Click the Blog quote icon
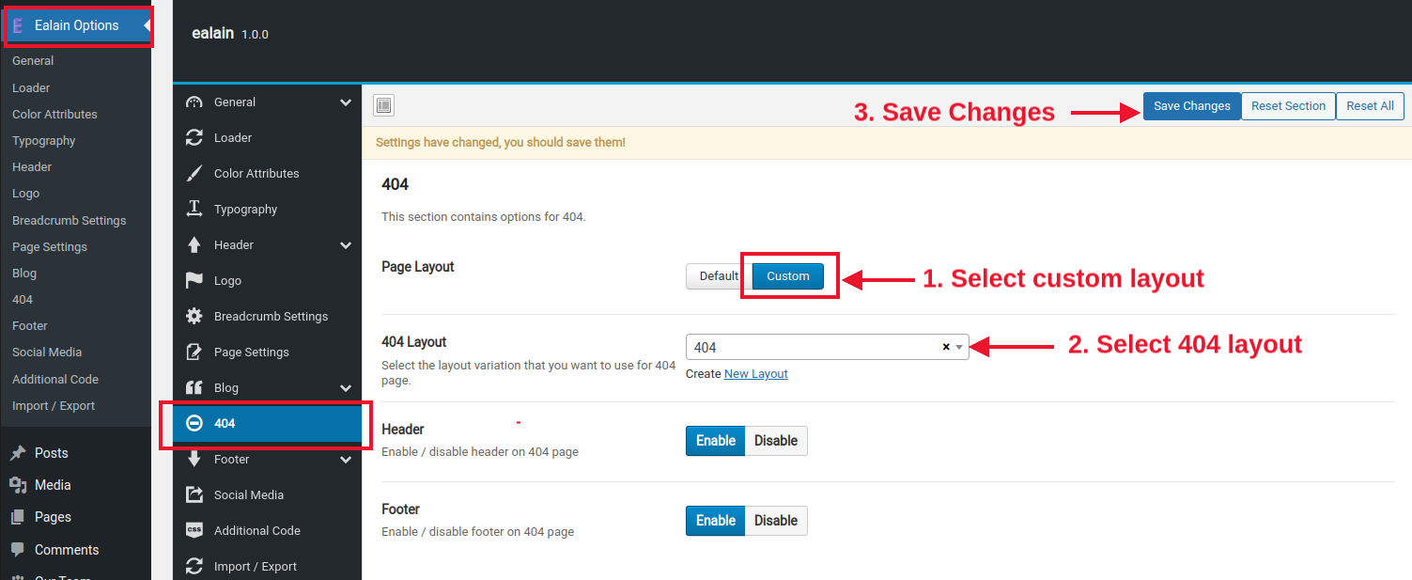 [x=194, y=387]
